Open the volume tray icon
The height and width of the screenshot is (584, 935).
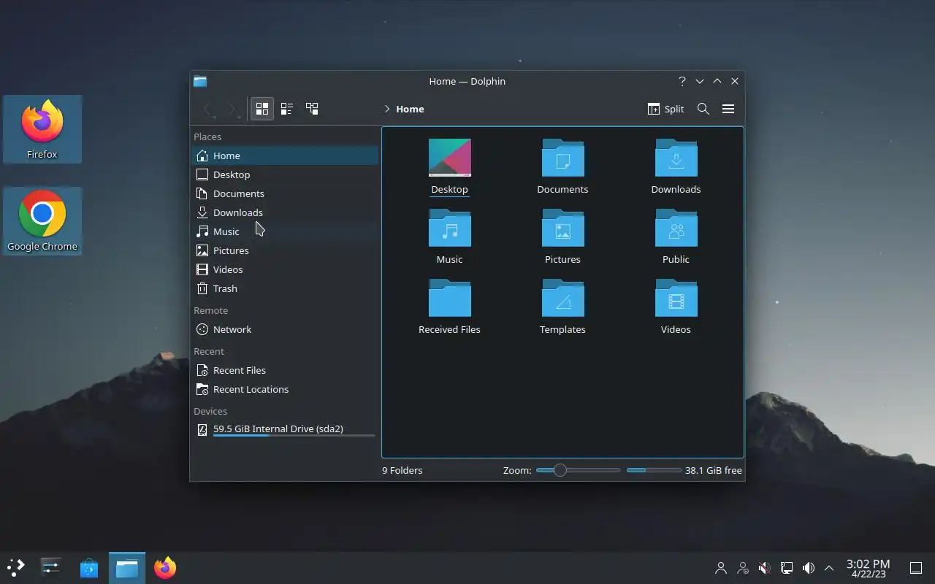click(809, 568)
